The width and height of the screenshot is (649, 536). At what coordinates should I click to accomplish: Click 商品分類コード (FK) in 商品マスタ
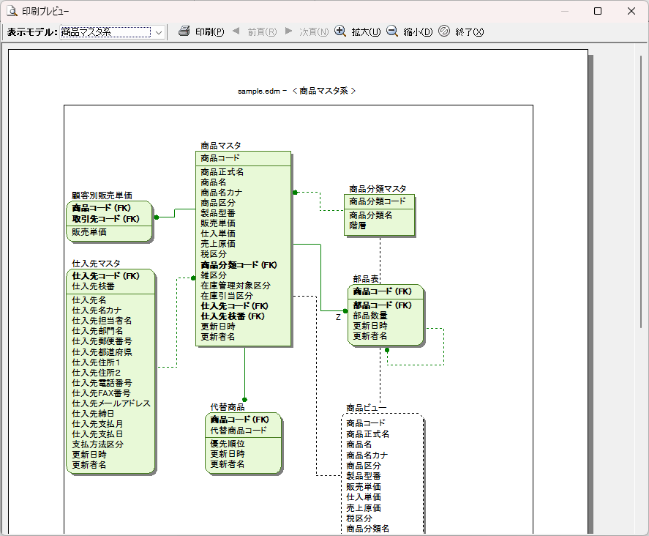tap(239, 265)
